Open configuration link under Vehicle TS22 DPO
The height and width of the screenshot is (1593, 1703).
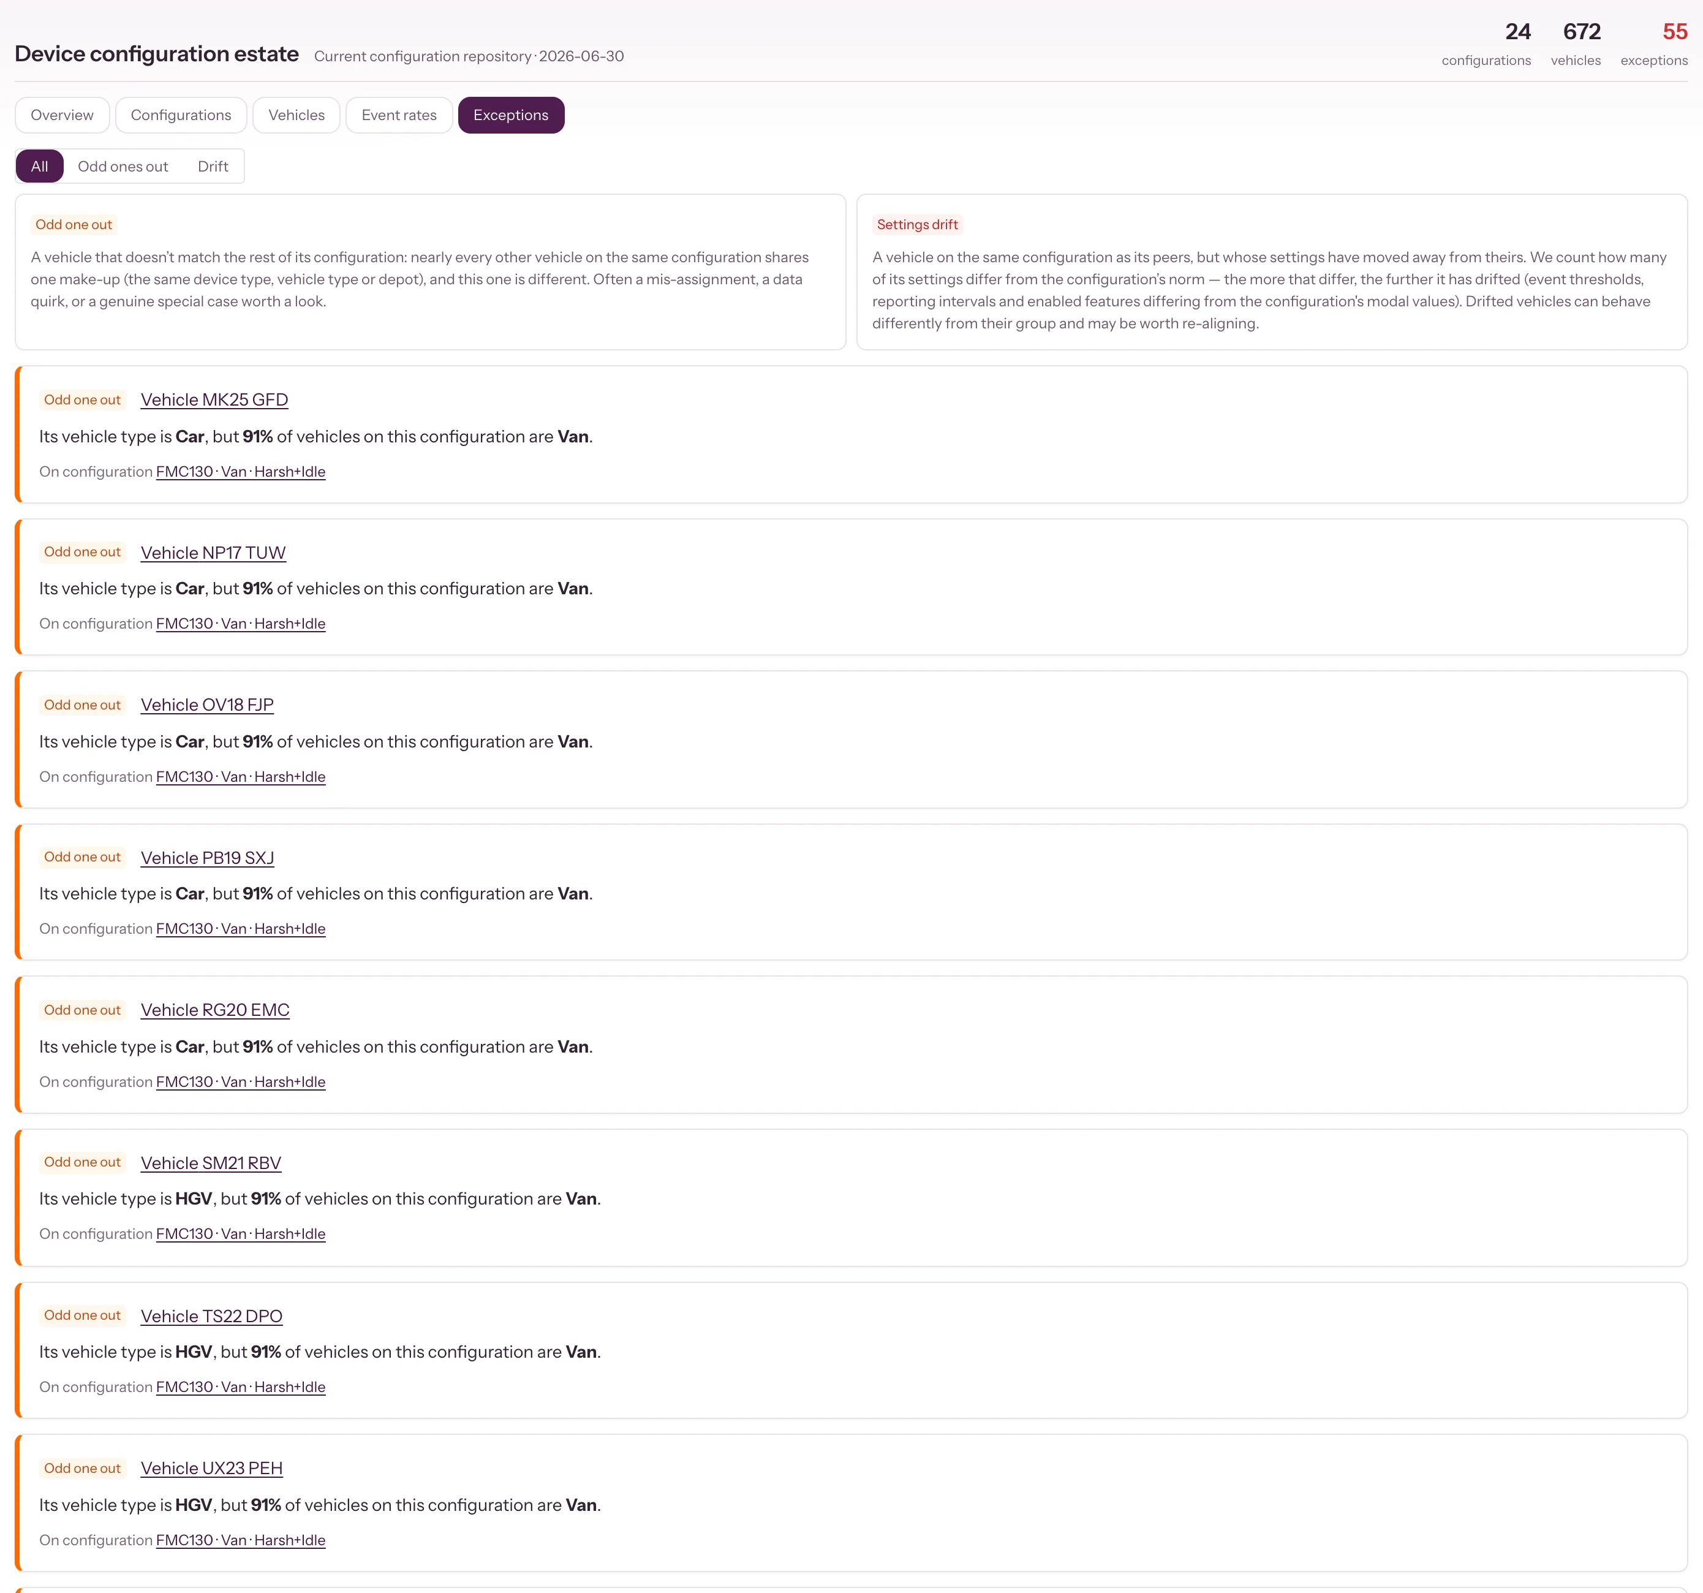[x=241, y=1387]
